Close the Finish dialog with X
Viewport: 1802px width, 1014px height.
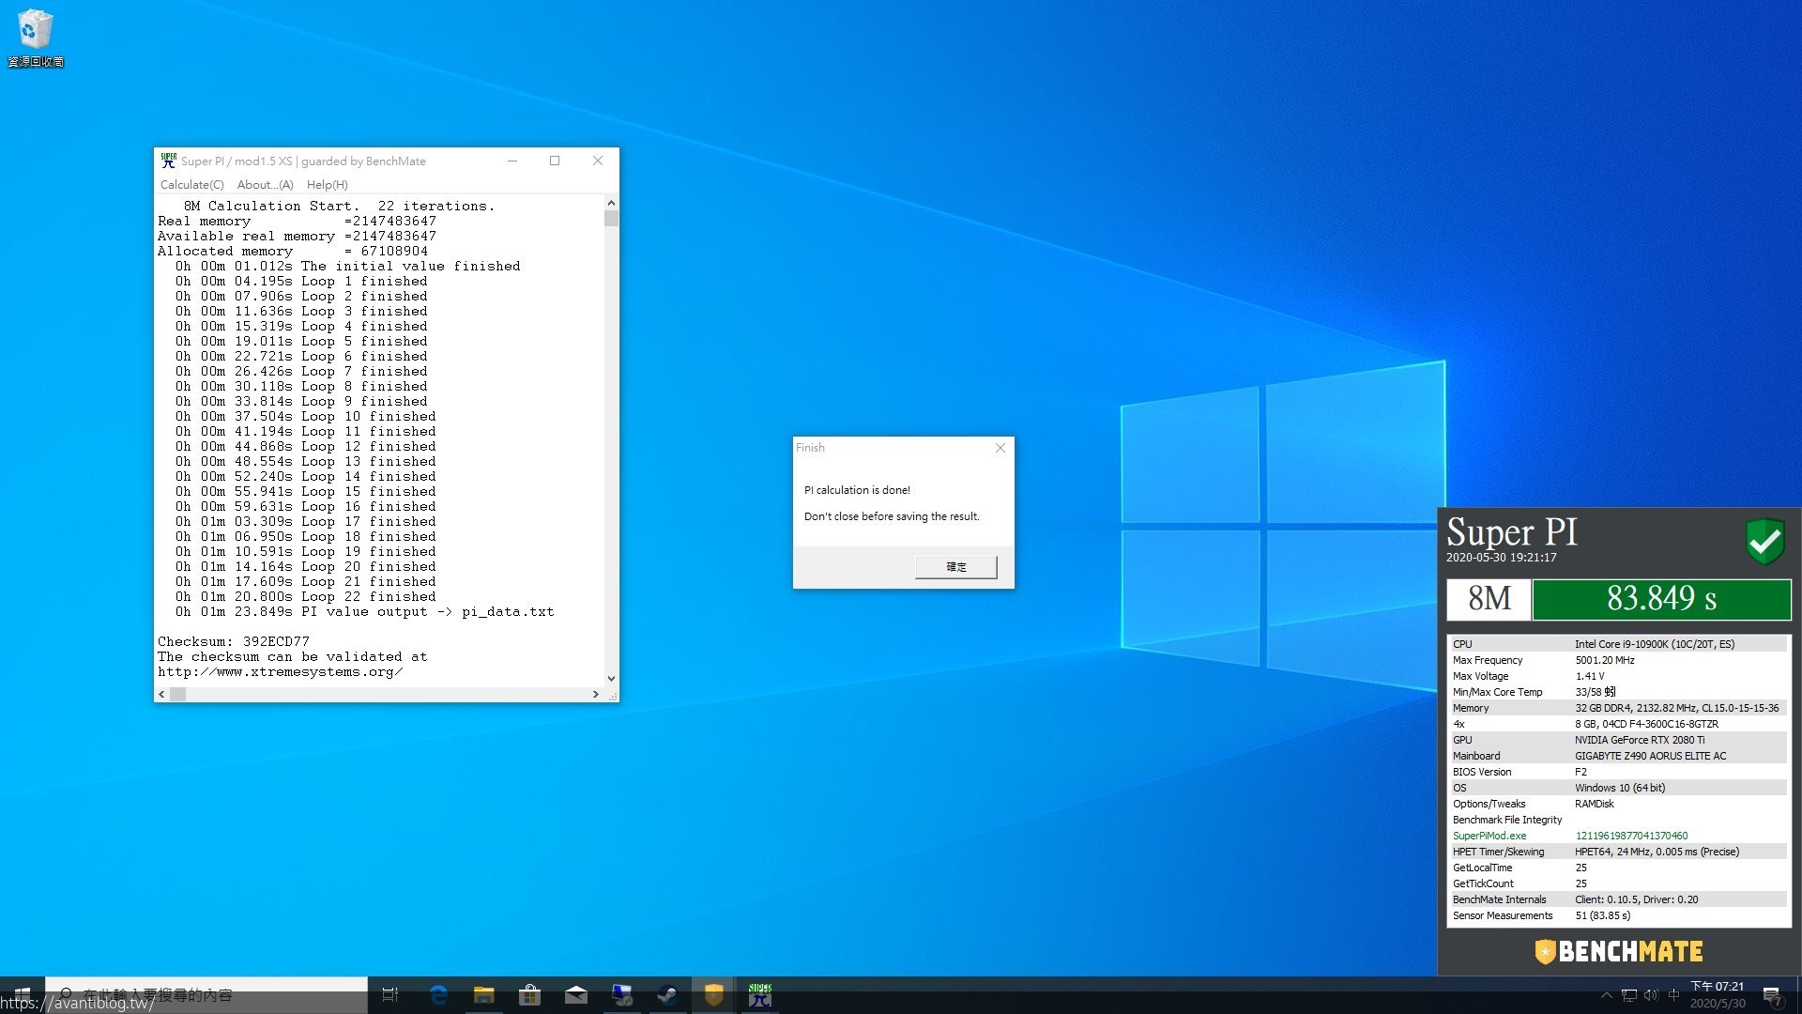pos(1000,448)
